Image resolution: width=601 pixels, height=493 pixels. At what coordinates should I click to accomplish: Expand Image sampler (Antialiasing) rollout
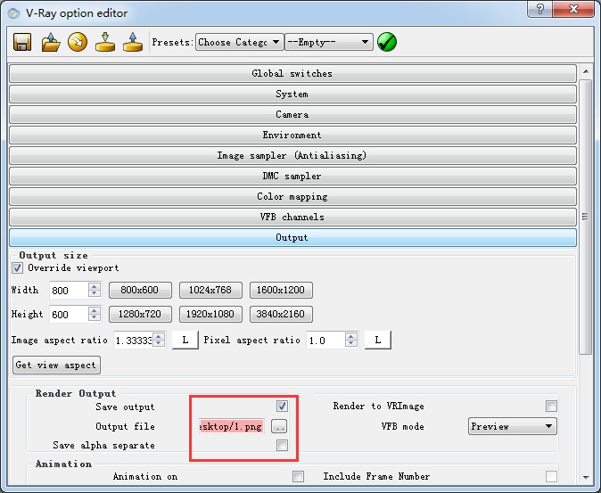point(292,155)
